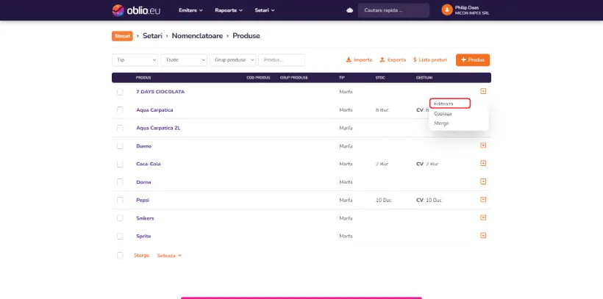Select the Dorna row checkbox
The image size is (603, 299).
pos(120,182)
